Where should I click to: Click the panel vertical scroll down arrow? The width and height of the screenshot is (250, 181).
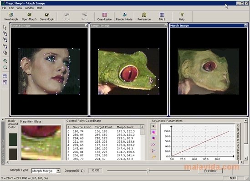[246, 158]
